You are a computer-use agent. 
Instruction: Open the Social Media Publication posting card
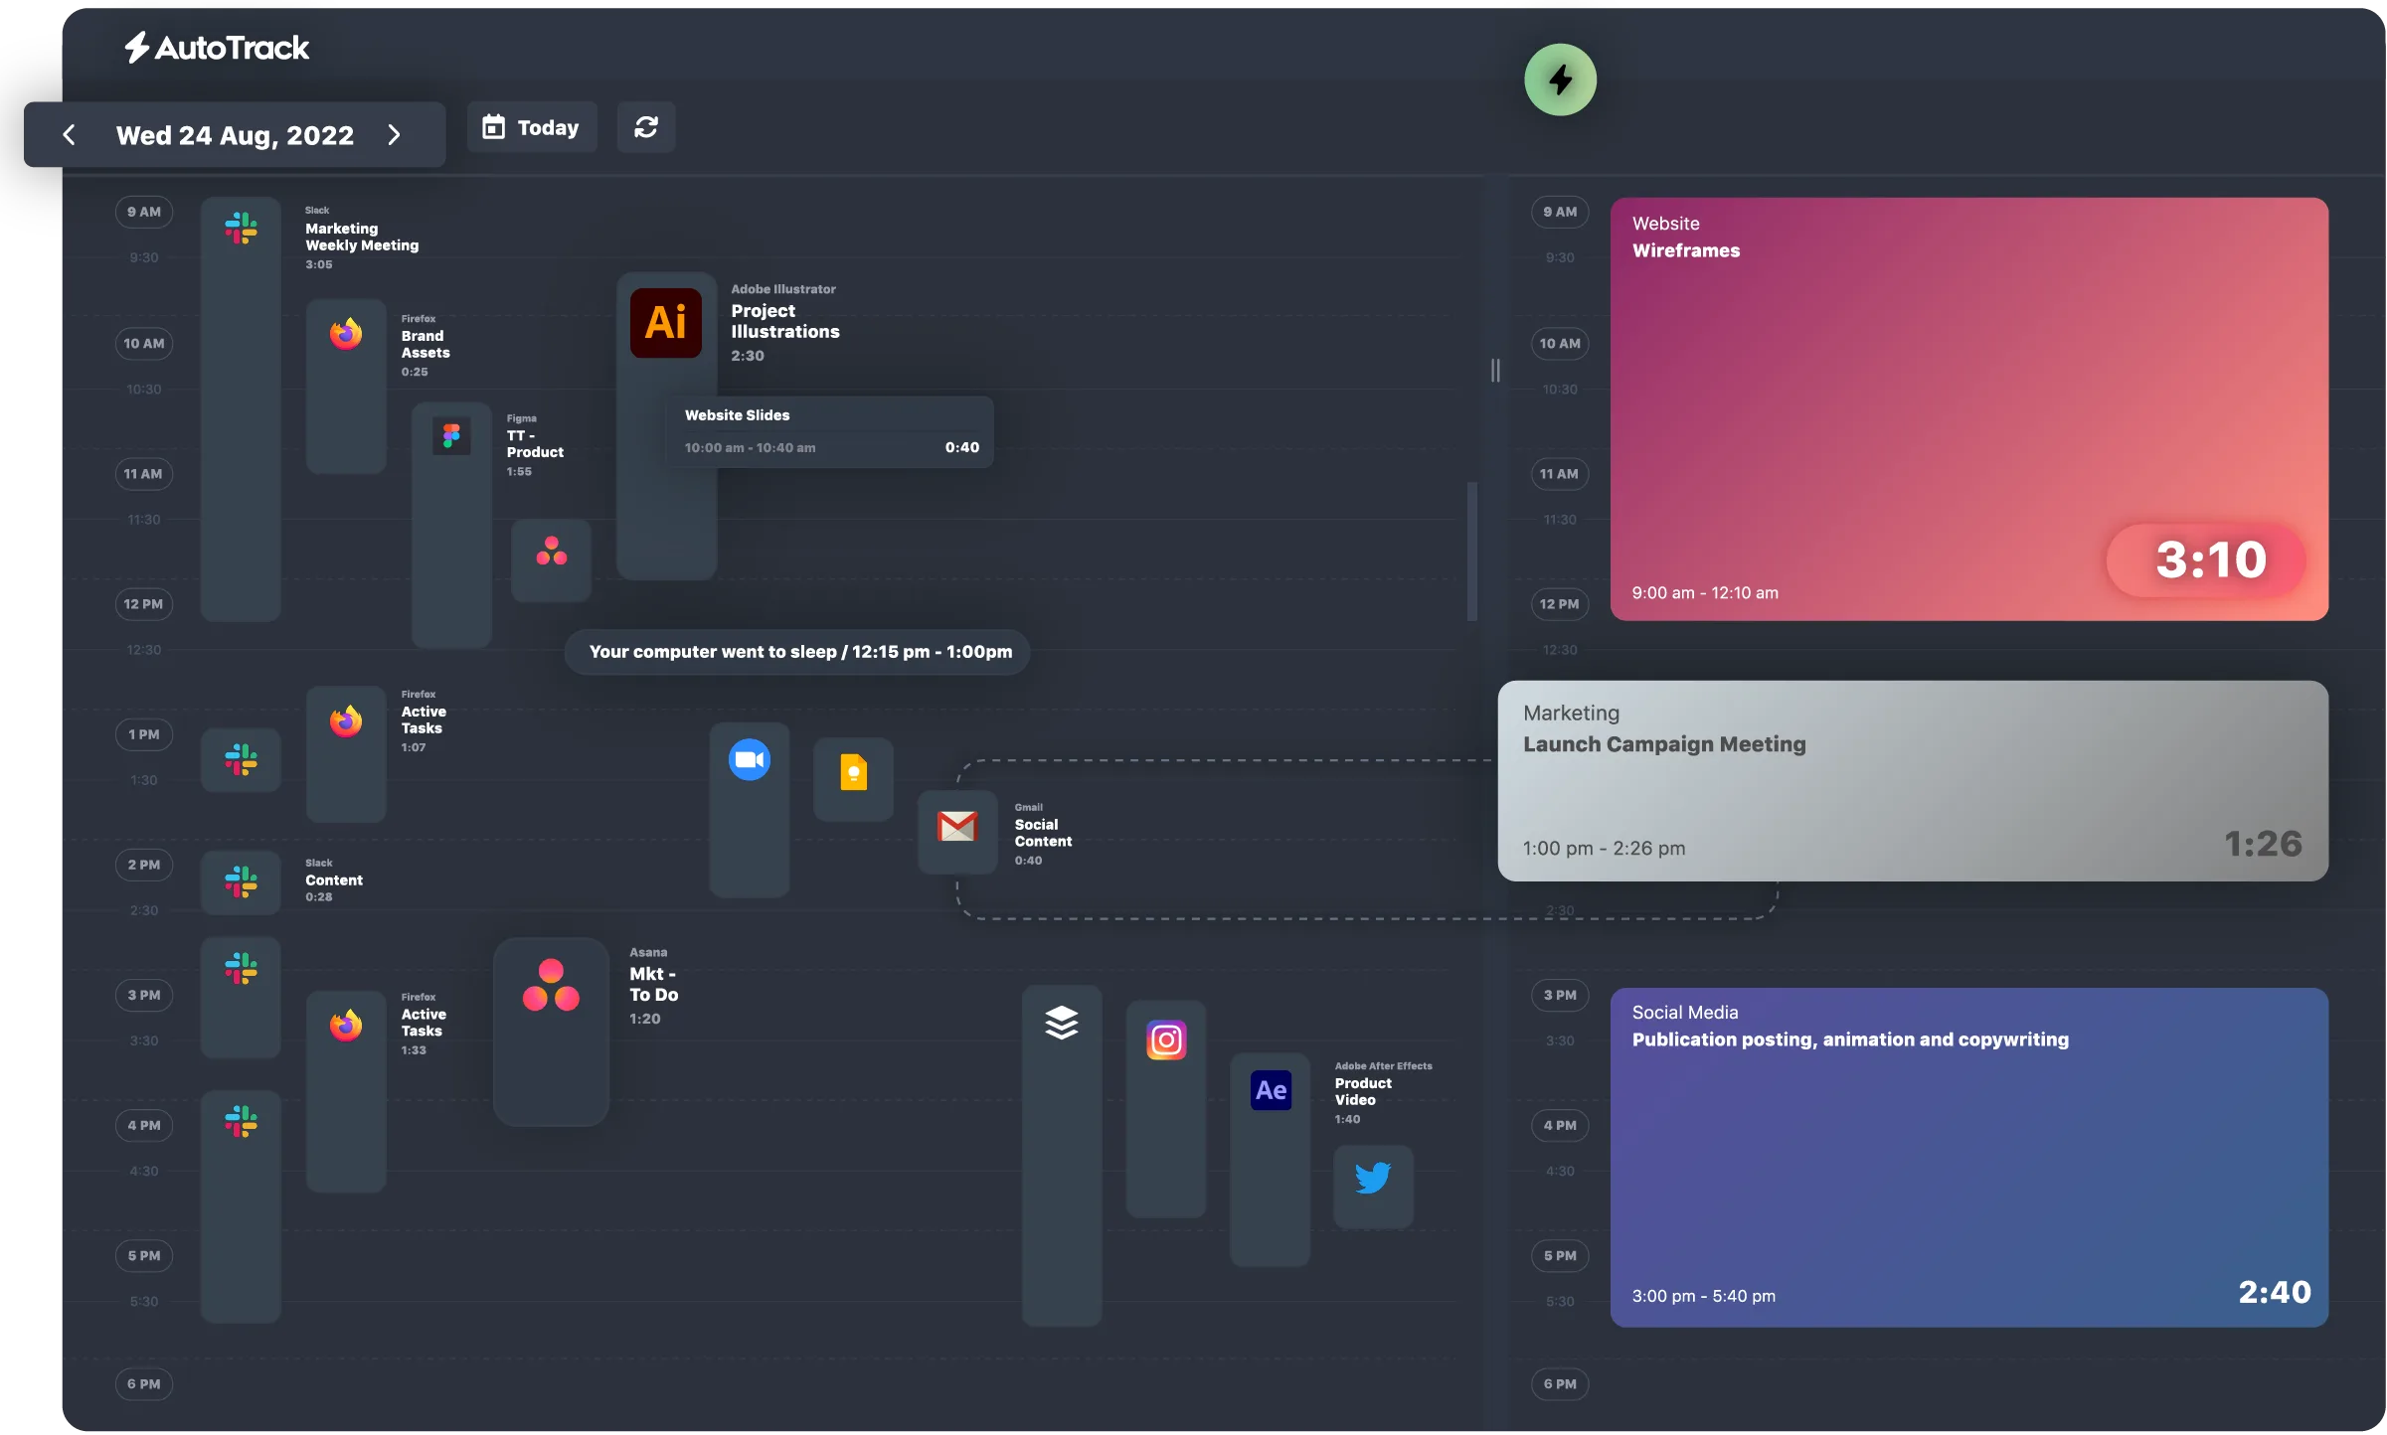(x=1968, y=1158)
